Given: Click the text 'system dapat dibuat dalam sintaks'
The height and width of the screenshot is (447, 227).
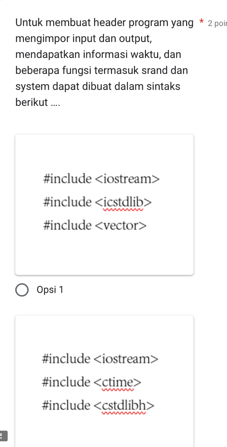Looking at the screenshot, I should [98, 86].
